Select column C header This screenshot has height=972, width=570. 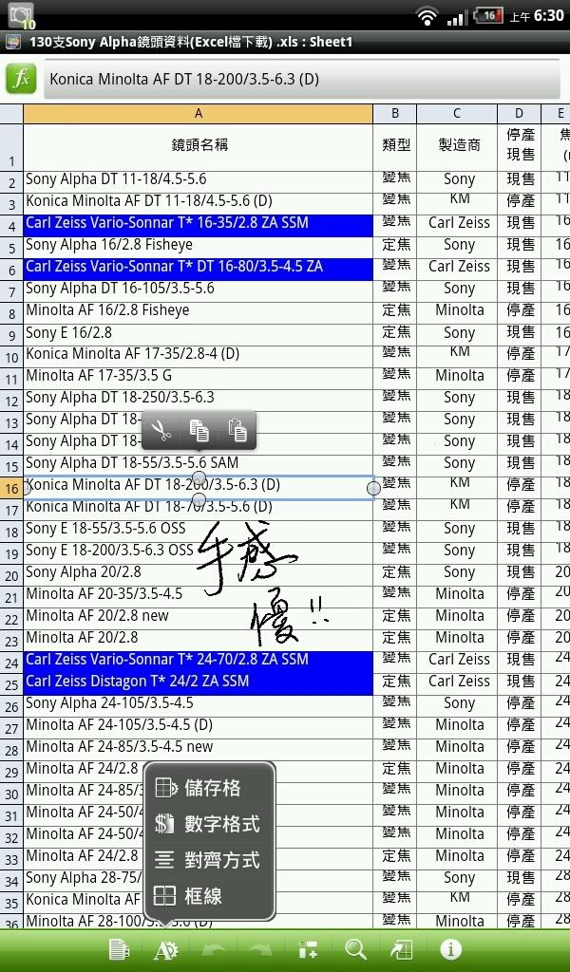tap(457, 114)
